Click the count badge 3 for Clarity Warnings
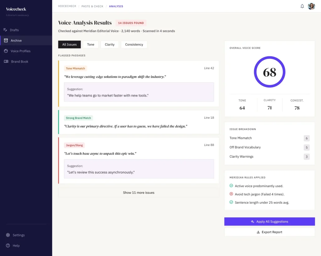The height and width of the screenshot is (256, 321). (307, 157)
